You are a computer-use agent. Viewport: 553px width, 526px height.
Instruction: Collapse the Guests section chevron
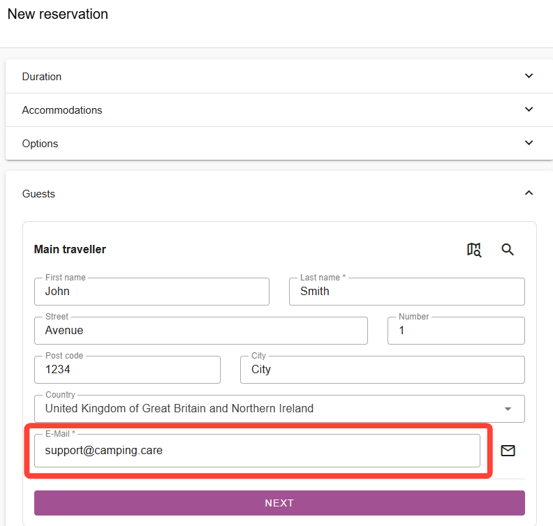[x=529, y=193]
